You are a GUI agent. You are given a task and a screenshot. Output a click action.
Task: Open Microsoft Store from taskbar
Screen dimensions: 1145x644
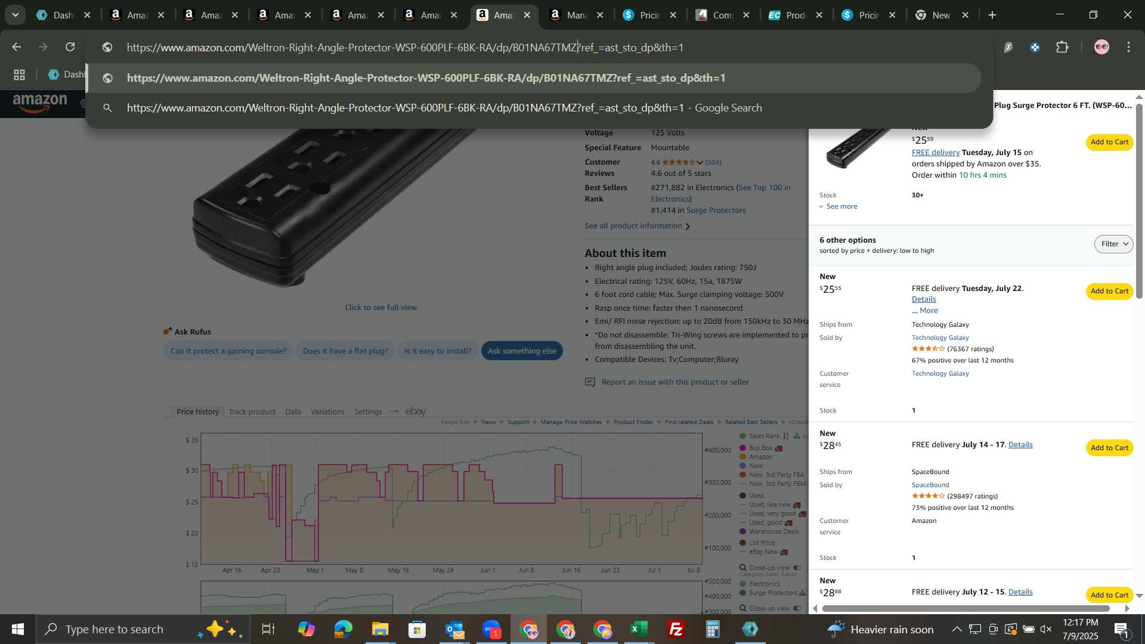coord(417,629)
